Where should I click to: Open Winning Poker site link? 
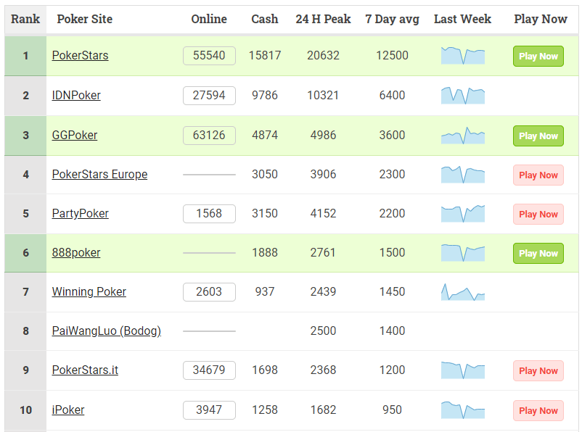point(89,292)
